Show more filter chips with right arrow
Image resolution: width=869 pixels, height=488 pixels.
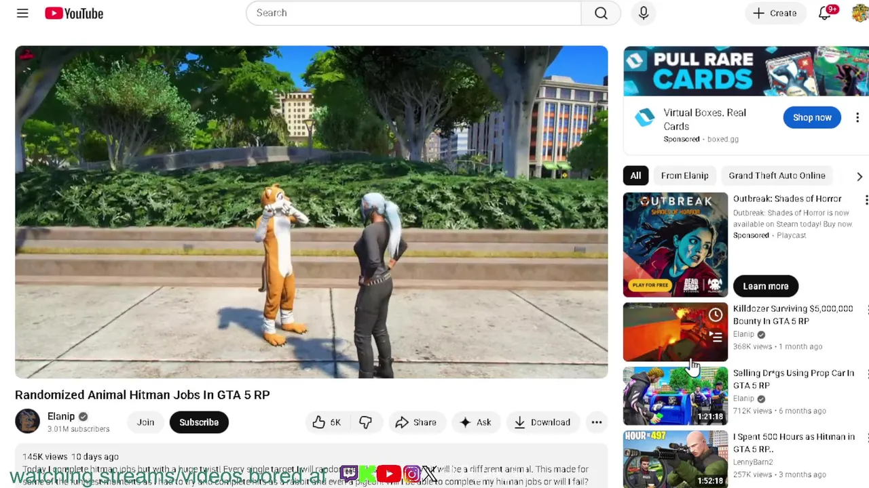pos(859,176)
